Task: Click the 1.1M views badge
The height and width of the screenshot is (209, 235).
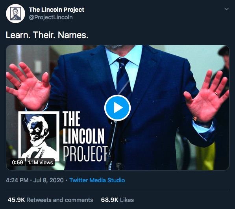Action: (x=40, y=163)
